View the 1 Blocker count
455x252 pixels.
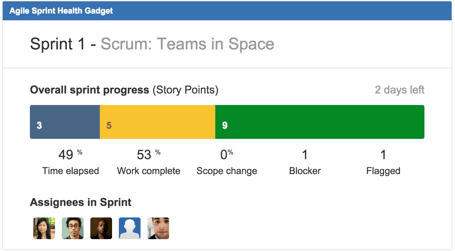305,155
